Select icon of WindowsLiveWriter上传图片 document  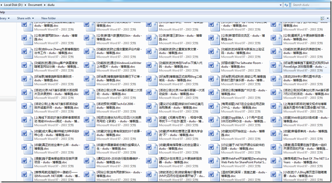point(89,67)
